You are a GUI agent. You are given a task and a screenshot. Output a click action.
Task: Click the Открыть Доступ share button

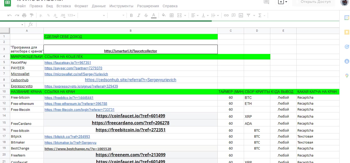pos(313,2)
